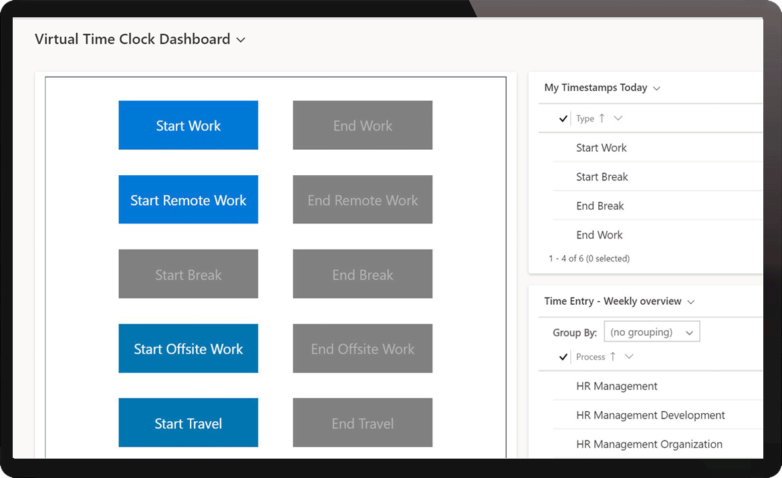Click the Process column sort ascending arrow
The image size is (782, 478).
coord(613,357)
